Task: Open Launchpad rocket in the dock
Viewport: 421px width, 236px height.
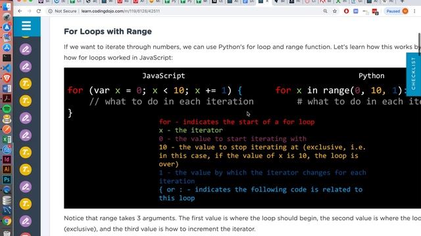Action: point(7,17)
